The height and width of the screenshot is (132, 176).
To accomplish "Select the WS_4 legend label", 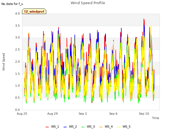I will coord(109,127).
